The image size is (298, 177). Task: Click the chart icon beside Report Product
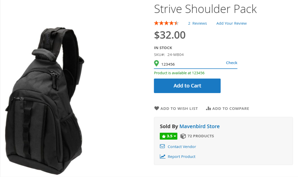pos(162,156)
